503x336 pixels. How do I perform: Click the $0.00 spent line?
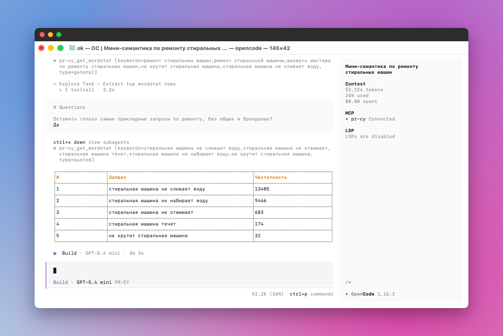[361, 101]
